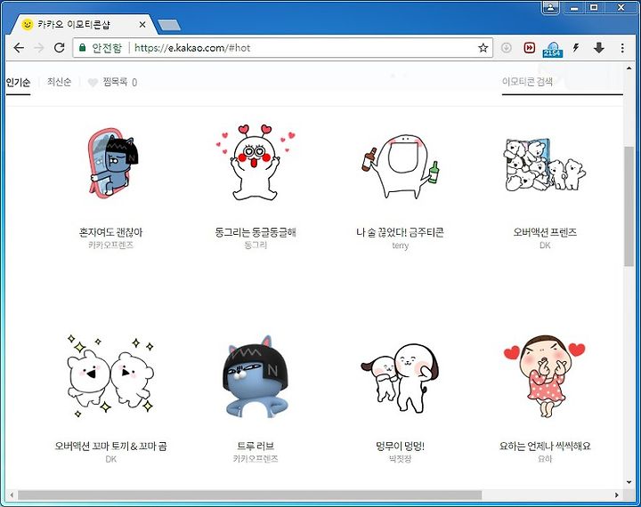This screenshot has width=641, height=507.
Task: Click 카카오프렌즈 under 트루 러브
Action: (x=256, y=459)
